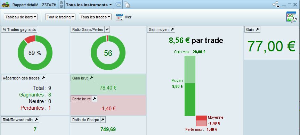
Task: Click the 8,56 € par trade text
Action: (196, 41)
